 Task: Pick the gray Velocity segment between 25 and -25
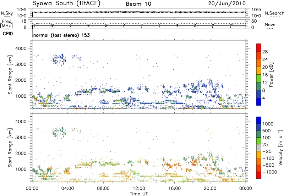click(259, 148)
